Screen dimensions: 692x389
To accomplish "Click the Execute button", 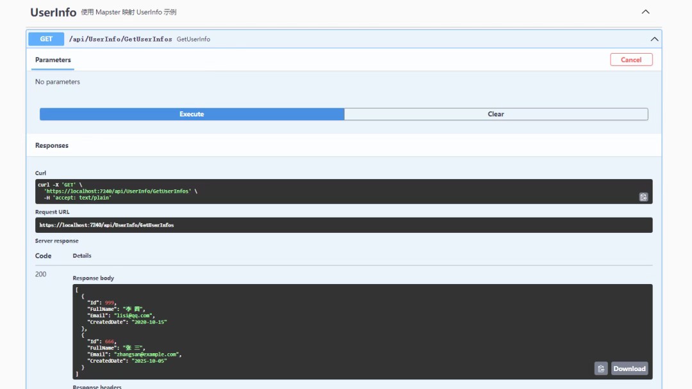I will click(x=192, y=114).
